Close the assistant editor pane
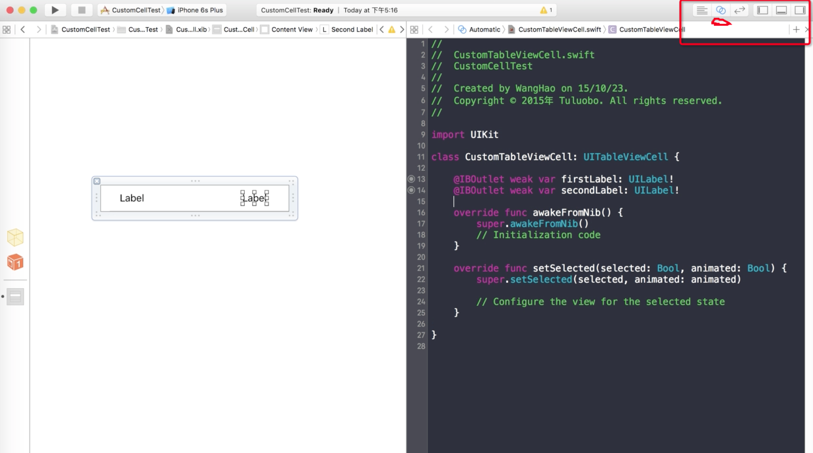 pyautogui.click(x=807, y=30)
